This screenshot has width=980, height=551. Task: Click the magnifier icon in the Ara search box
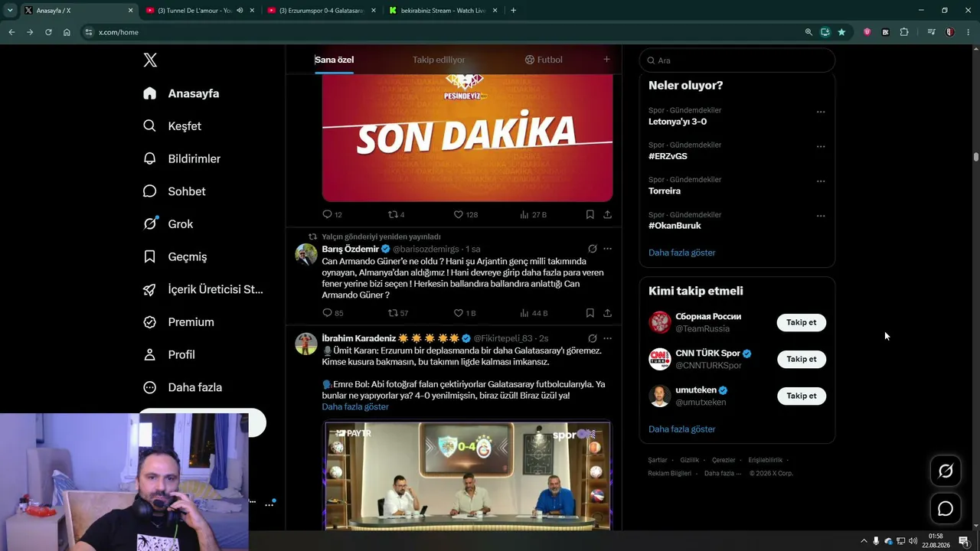651,60
